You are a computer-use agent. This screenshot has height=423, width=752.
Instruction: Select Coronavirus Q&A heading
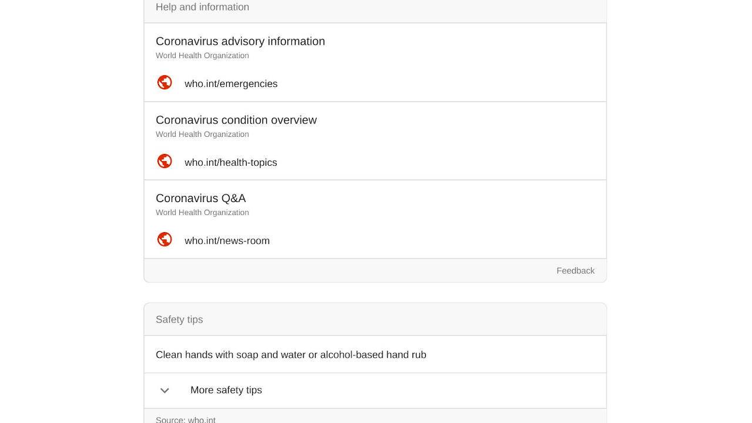tap(200, 198)
